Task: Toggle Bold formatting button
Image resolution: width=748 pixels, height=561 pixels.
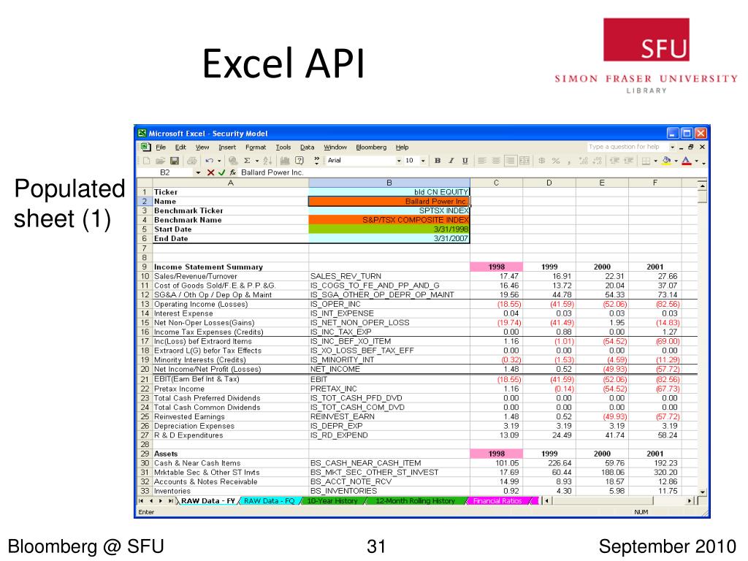Action: point(438,161)
